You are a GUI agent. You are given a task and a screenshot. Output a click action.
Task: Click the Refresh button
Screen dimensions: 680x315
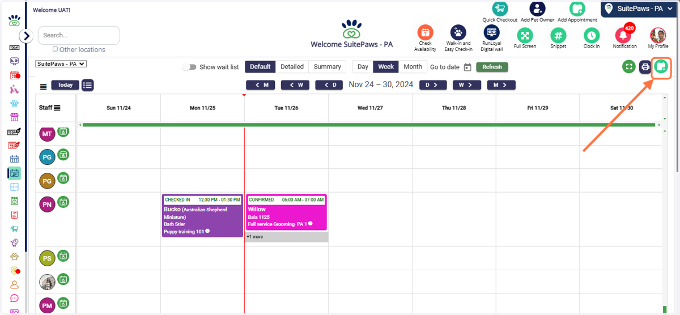tap(492, 67)
